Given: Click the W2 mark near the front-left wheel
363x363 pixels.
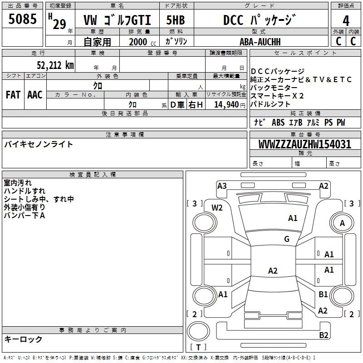Looking at the screenshot, I should (217, 207).
